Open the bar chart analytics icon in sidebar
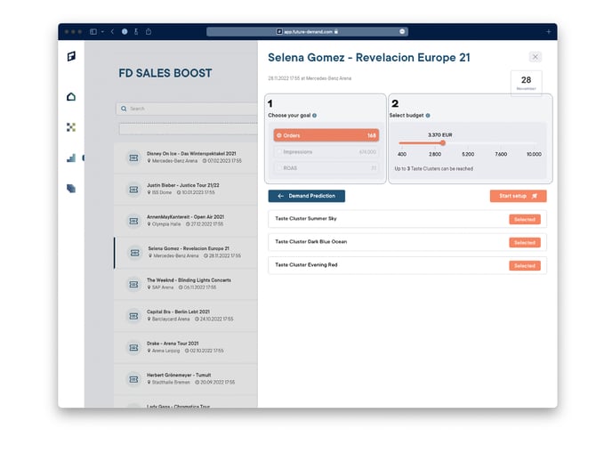The width and height of the screenshot is (612, 453). tap(71, 158)
